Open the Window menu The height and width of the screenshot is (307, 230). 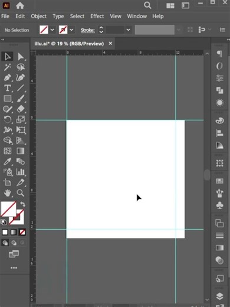(x=137, y=16)
